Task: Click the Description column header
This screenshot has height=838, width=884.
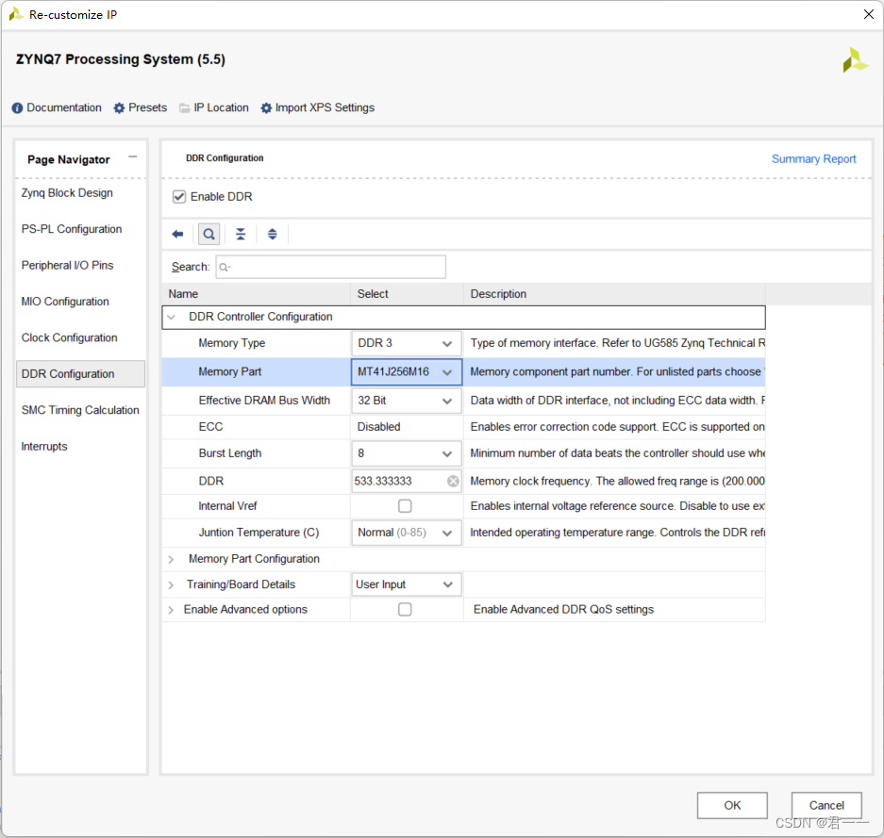Action: click(614, 294)
